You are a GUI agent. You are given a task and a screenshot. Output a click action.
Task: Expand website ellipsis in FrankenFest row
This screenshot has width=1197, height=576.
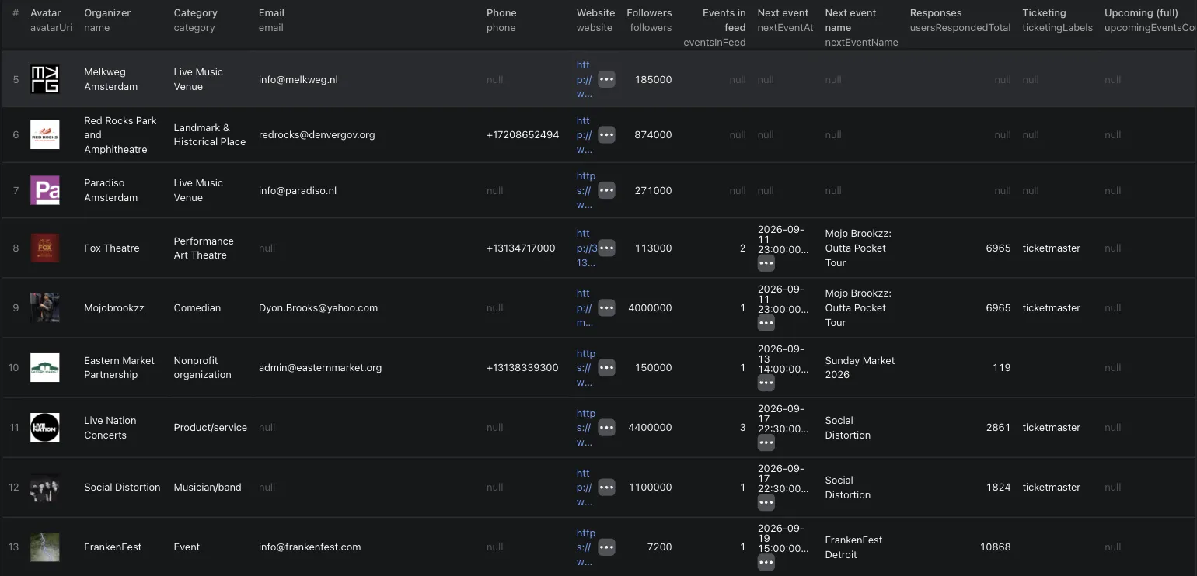pyautogui.click(x=606, y=547)
